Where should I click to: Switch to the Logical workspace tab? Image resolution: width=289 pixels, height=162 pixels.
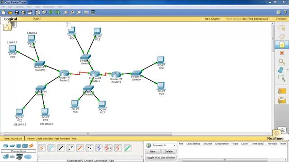pos(10,19)
